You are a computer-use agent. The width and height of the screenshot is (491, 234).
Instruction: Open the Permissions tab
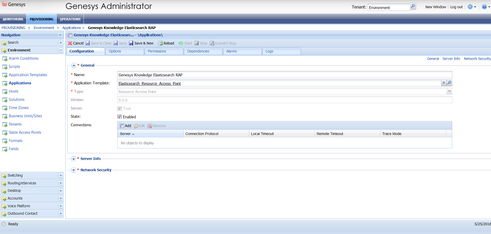(x=157, y=51)
